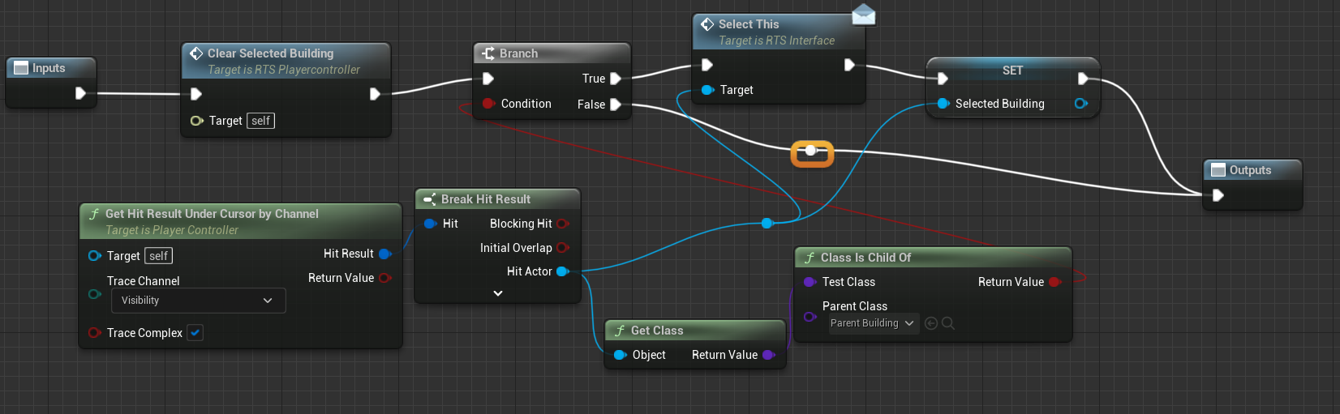1340x414 pixels.
Task: Click Trace Complex boolean pin
Action: [x=94, y=333]
